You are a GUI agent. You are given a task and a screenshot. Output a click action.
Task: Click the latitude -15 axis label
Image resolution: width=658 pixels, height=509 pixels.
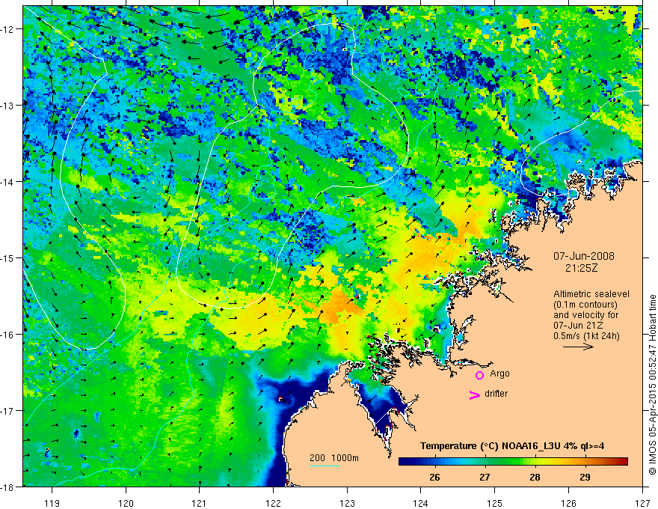[x=8, y=257]
